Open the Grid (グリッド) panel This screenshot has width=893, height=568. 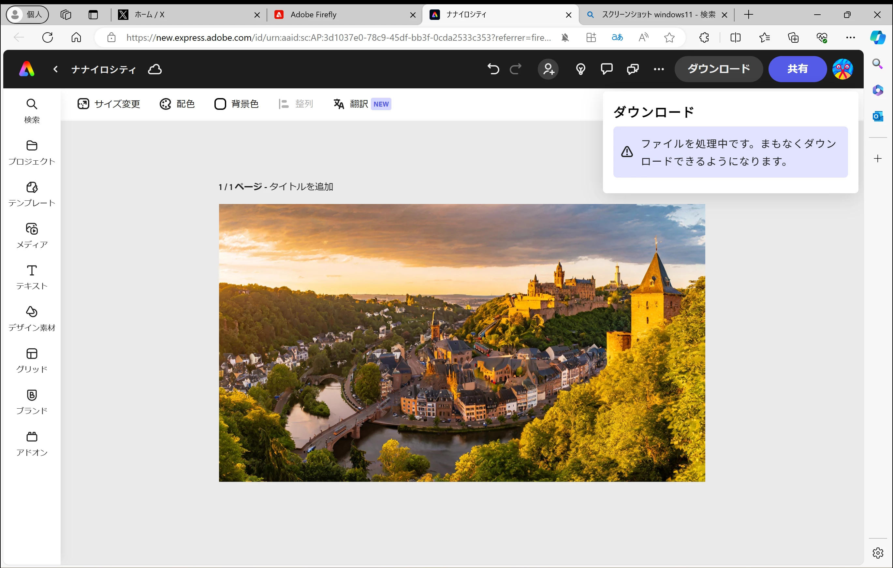(32, 360)
